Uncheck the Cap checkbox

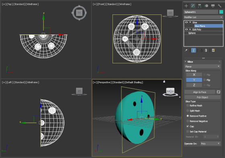click(188, 126)
